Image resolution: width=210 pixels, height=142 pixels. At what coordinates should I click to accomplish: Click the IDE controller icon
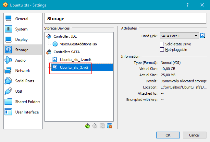pyautogui.click(x=49, y=36)
